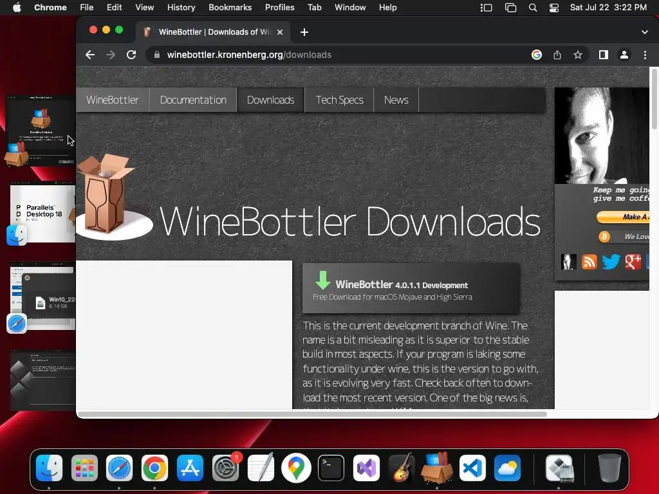Open the Bookmarks menu

[230, 8]
